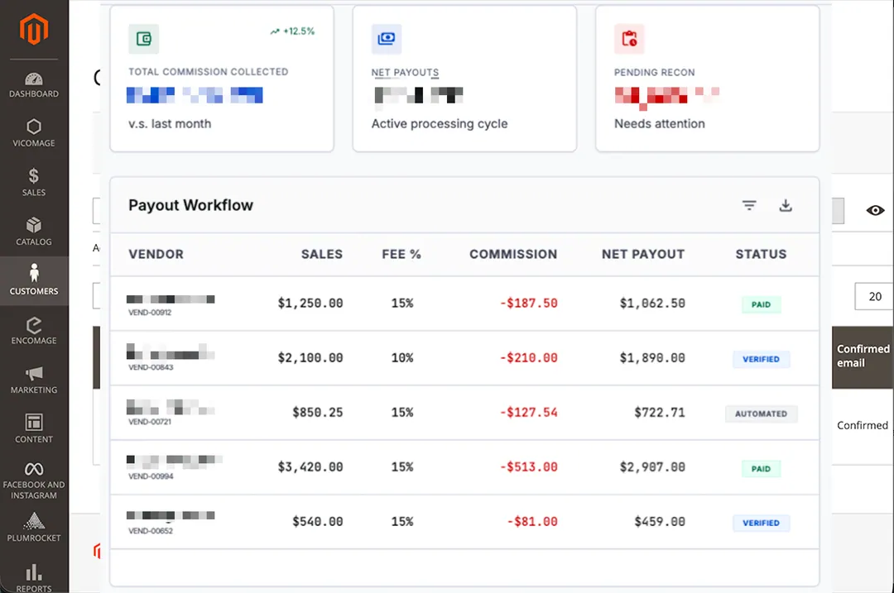Open the Dashboard sidebar menu

(34, 85)
